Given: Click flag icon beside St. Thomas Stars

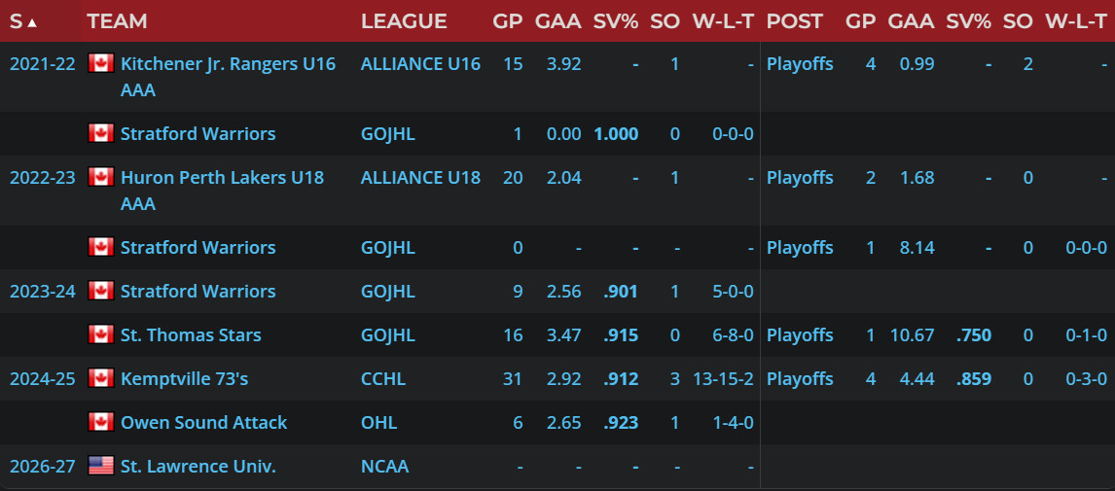Looking at the screenshot, I should [101, 335].
